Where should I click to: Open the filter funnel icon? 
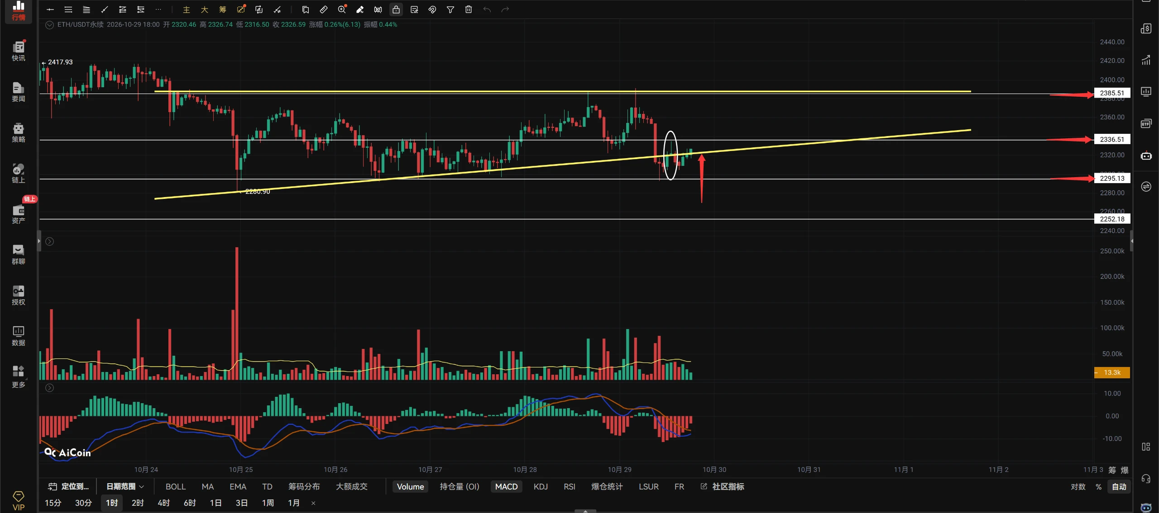[x=450, y=9]
